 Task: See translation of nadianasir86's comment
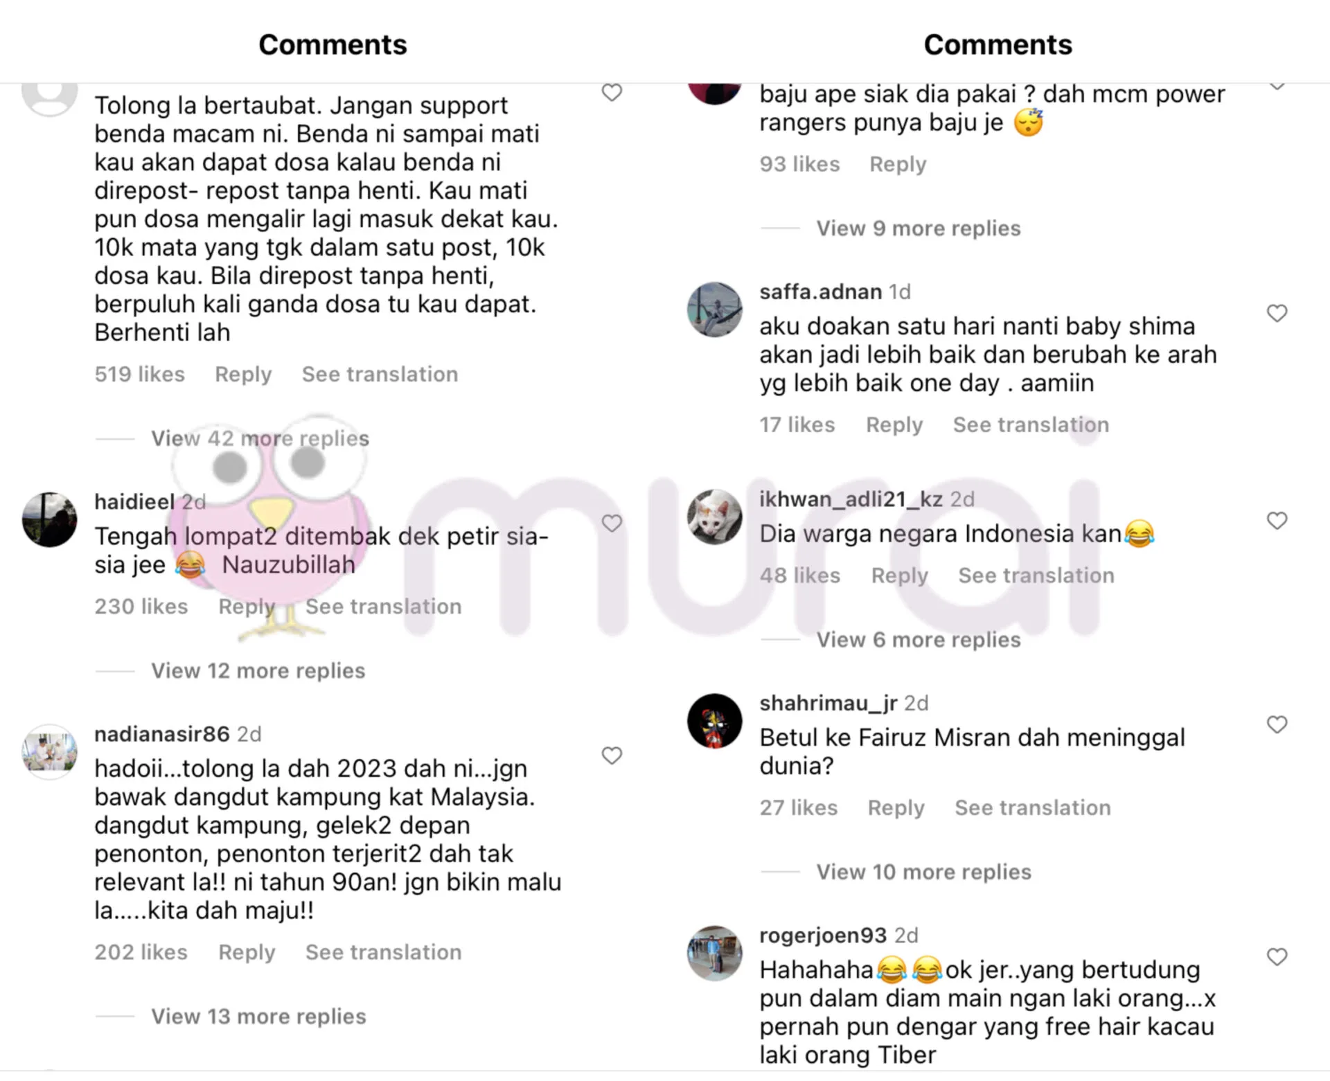tap(384, 952)
